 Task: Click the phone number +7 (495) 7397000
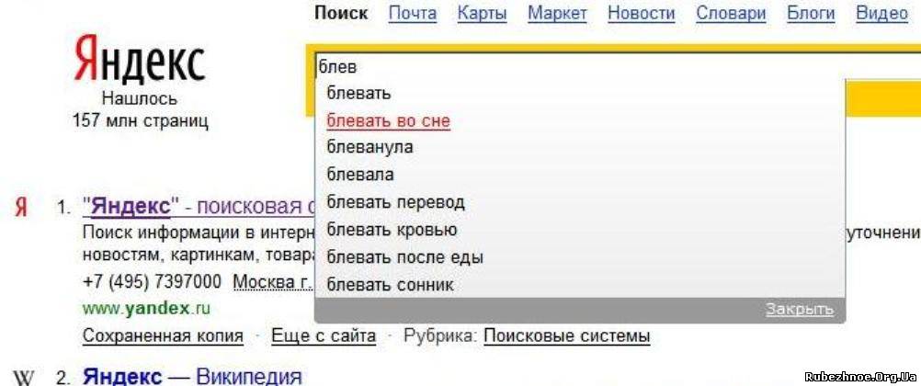tap(153, 282)
